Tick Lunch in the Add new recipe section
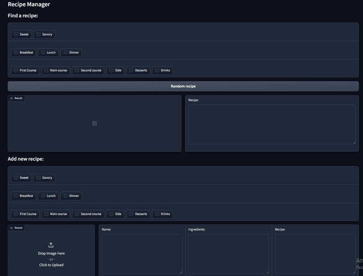The height and width of the screenshot is (276, 363). pyautogui.click(x=43, y=196)
